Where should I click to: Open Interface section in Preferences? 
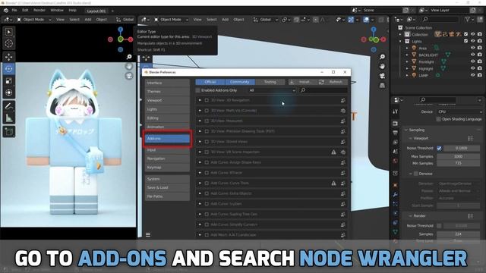167,83
